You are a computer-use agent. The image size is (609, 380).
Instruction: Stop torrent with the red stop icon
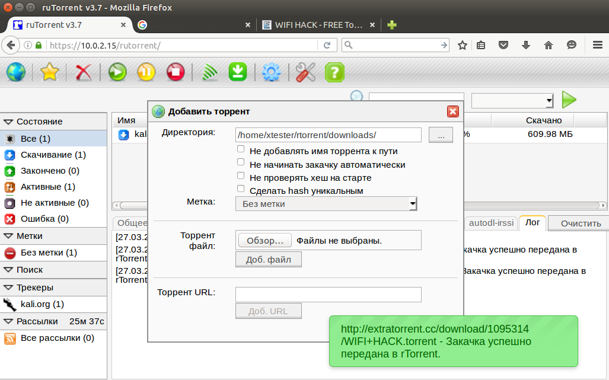(176, 72)
